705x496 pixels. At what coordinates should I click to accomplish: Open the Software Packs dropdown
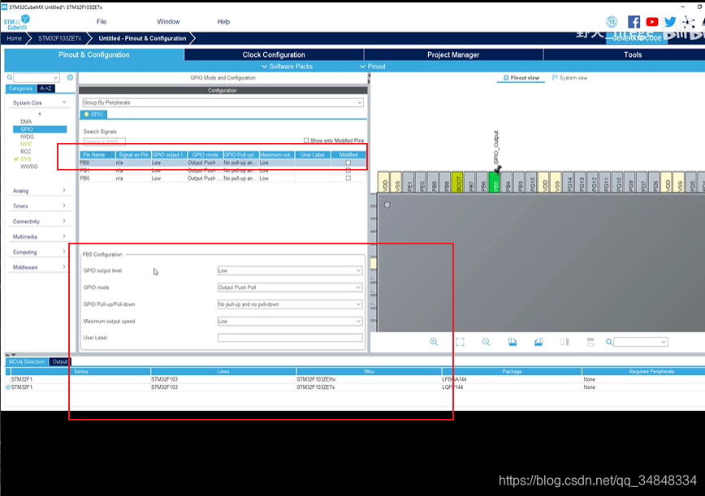(x=287, y=67)
